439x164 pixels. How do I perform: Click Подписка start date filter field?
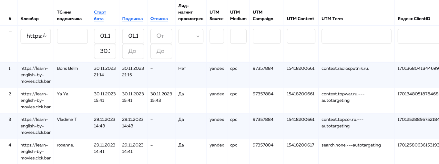(133, 36)
